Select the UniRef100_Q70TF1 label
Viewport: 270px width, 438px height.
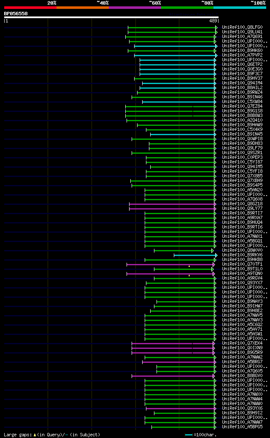click(x=242, y=264)
